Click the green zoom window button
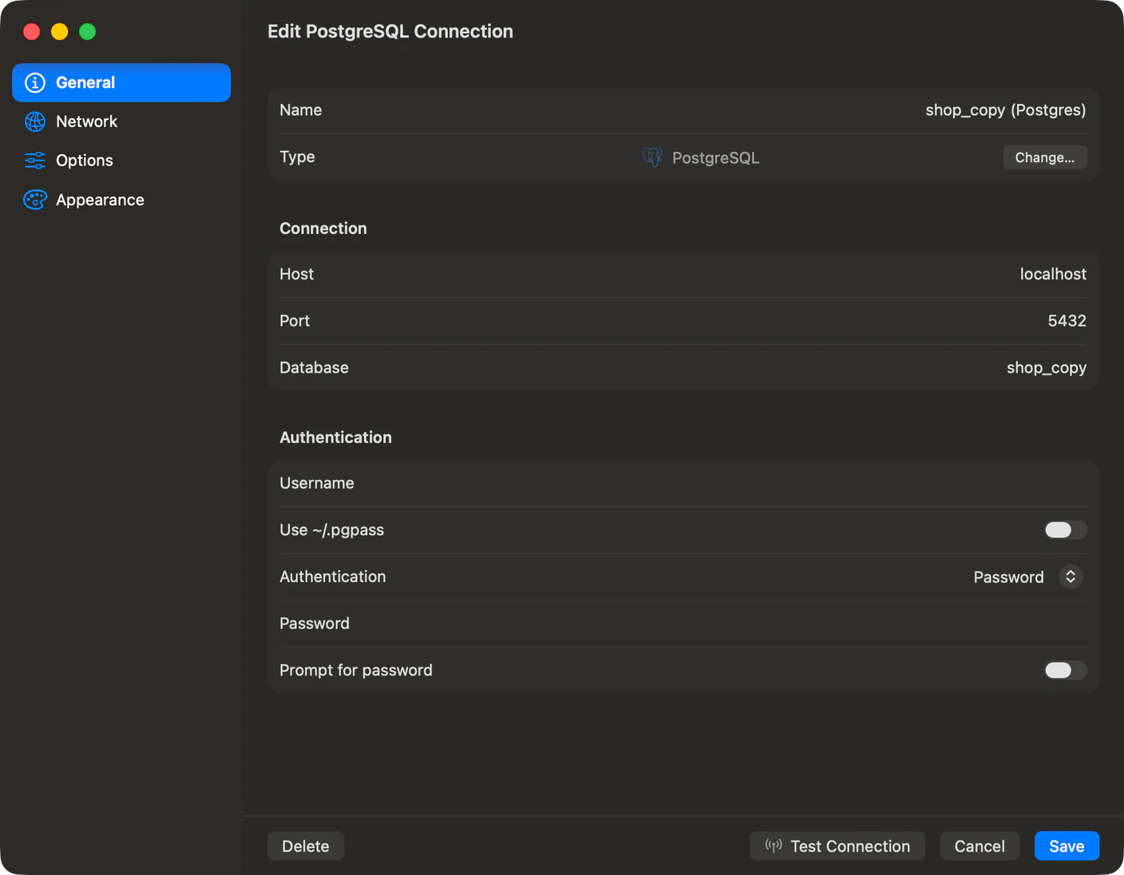Viewport: 1124px width, 875px height. coord(88,31)
